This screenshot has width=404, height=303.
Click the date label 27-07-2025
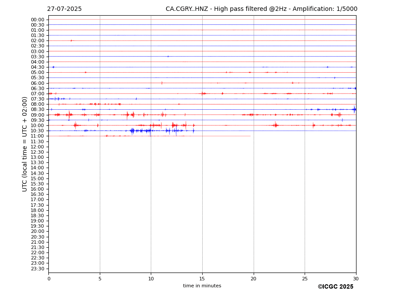tap(64, 9)
